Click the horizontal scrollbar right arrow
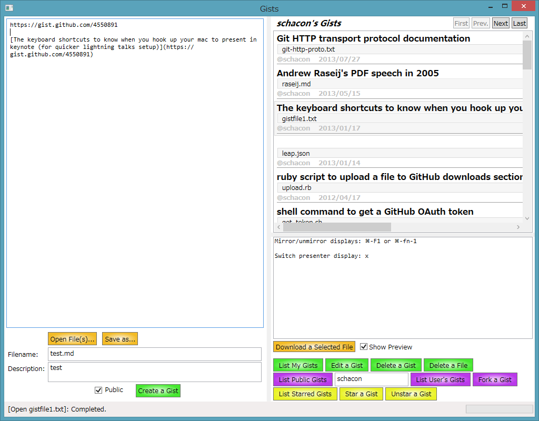Viewport: 539px width, 421px height. [518, 227]
